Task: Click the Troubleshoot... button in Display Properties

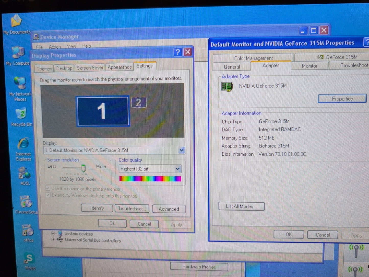Action: click(x=132, y=209)
